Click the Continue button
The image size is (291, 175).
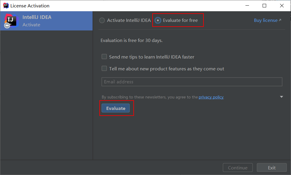coord(237,168)
